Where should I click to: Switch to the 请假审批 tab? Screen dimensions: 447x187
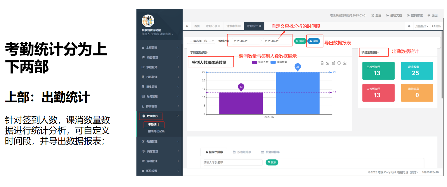click(x=232, y=26)
